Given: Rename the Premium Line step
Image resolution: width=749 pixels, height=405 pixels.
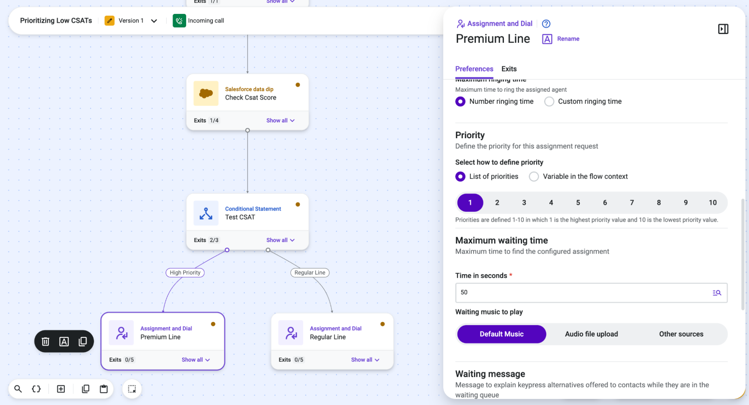Looking at the screenshot, I should (561, 39).
